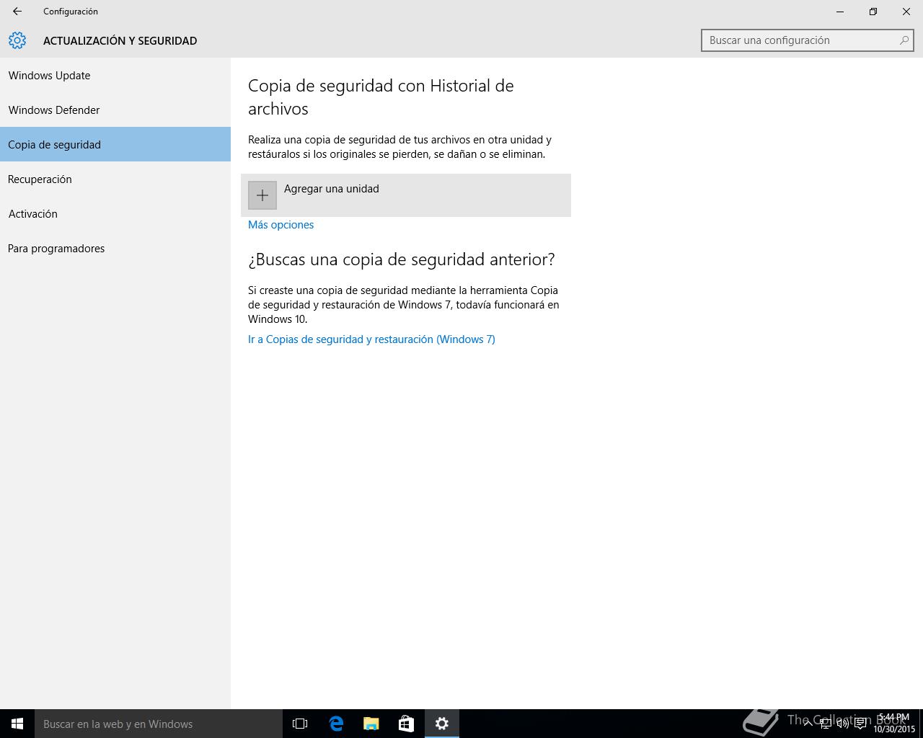Image resolution: width=923 pixels, height=738 pixels.
Task: Open the network status tray icon
Action: pyautogui.click(x=826, y=724)
